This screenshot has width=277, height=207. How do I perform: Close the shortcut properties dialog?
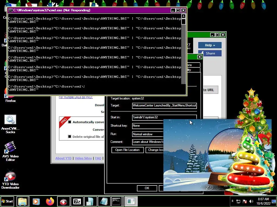pyautogui.click(x=199, y=57)
